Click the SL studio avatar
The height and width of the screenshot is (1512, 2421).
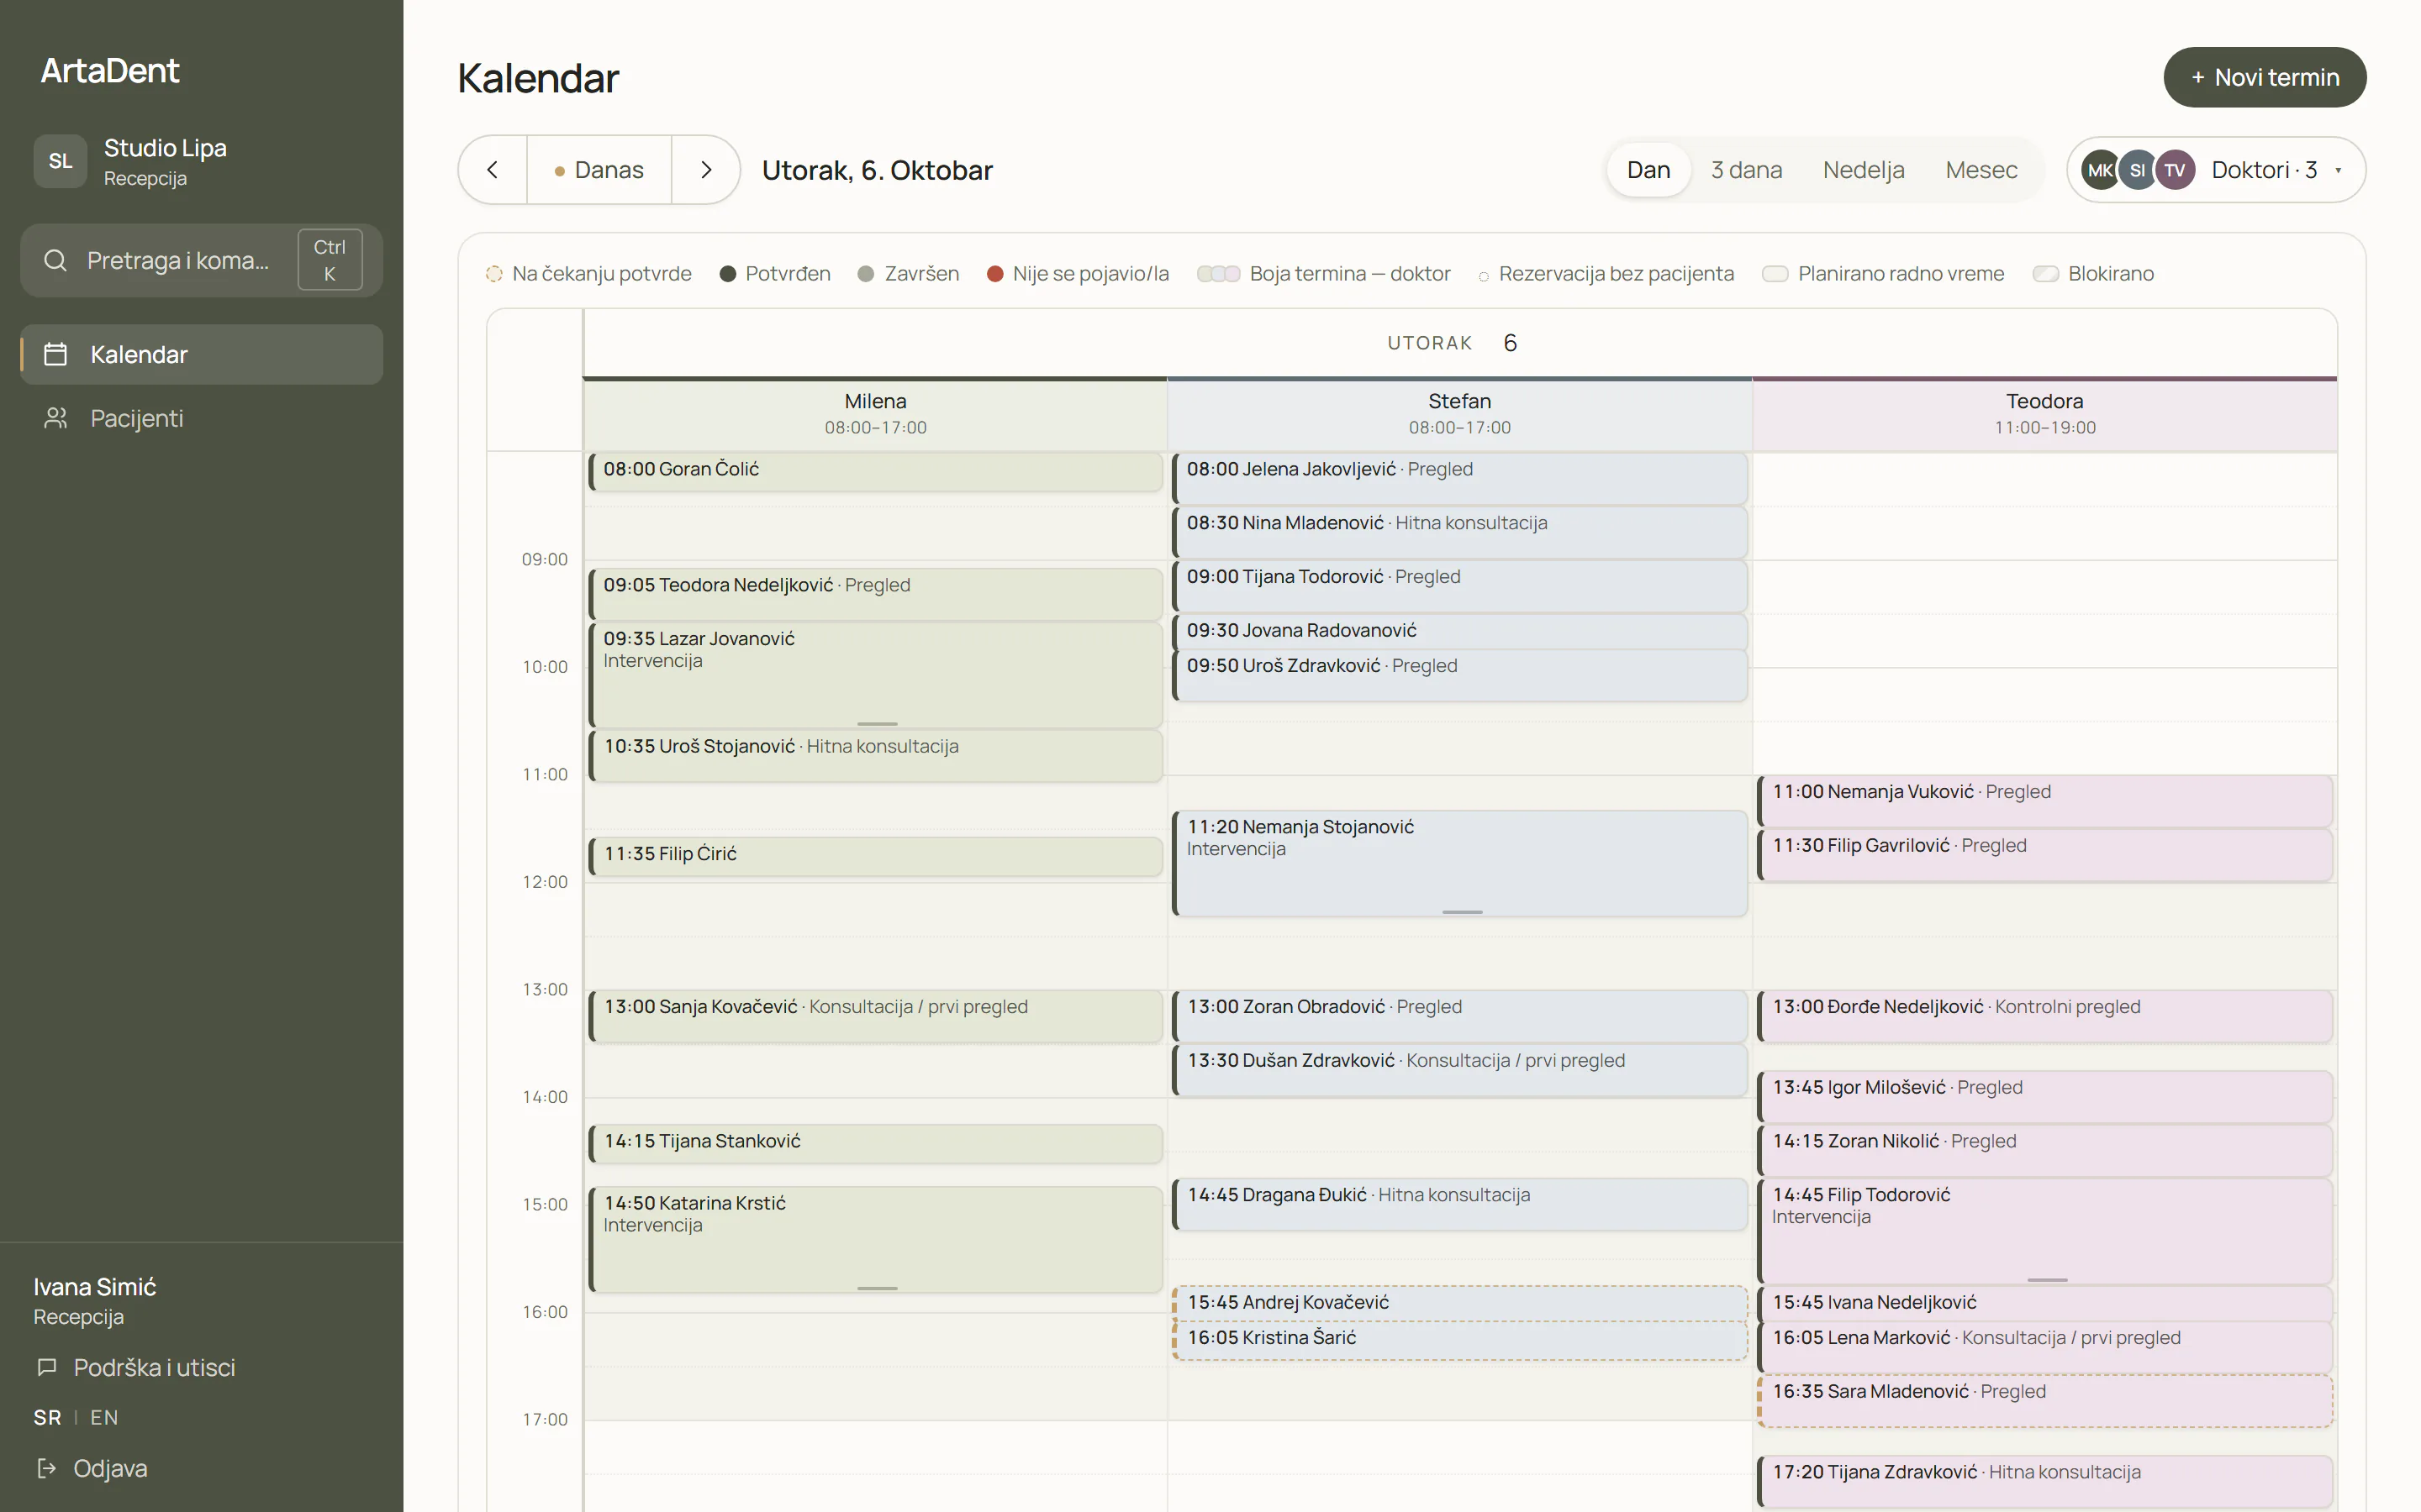60,161
